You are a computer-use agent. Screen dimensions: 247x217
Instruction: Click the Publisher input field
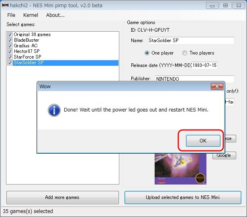click(194, 79)
